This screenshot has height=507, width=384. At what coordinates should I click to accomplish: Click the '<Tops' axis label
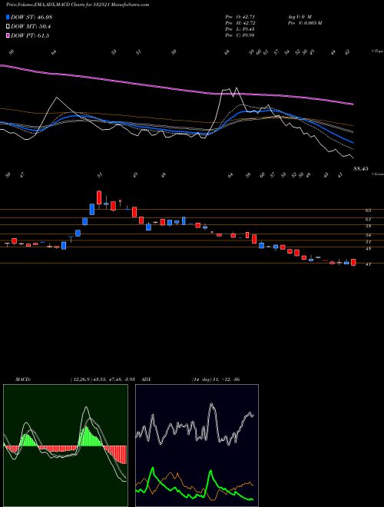(x=377, y=51)
